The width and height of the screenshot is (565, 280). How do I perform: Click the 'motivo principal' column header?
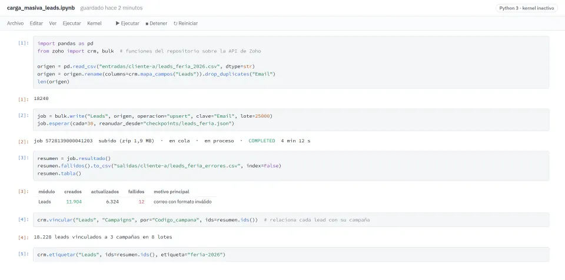click(171, 192)
